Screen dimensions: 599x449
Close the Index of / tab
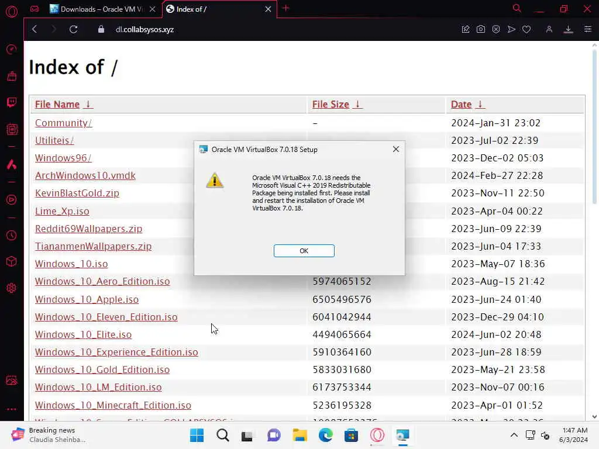[x=268, y=9]
